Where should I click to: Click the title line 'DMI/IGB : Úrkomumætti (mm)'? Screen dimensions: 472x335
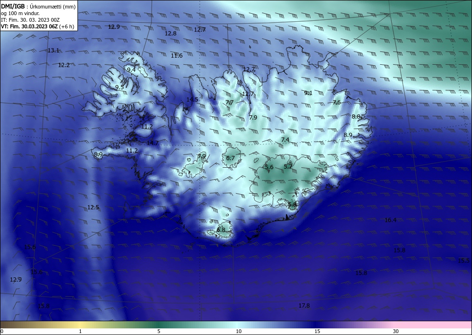(39, 6)
